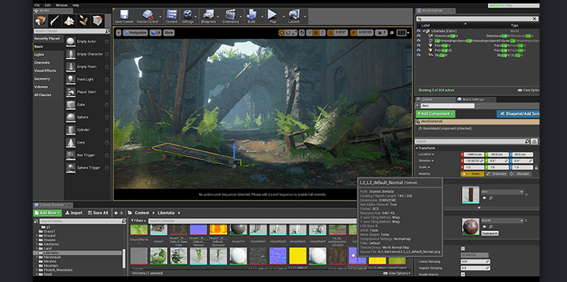Open the Add New dropdown in Content Browser

tap(48, 213)
